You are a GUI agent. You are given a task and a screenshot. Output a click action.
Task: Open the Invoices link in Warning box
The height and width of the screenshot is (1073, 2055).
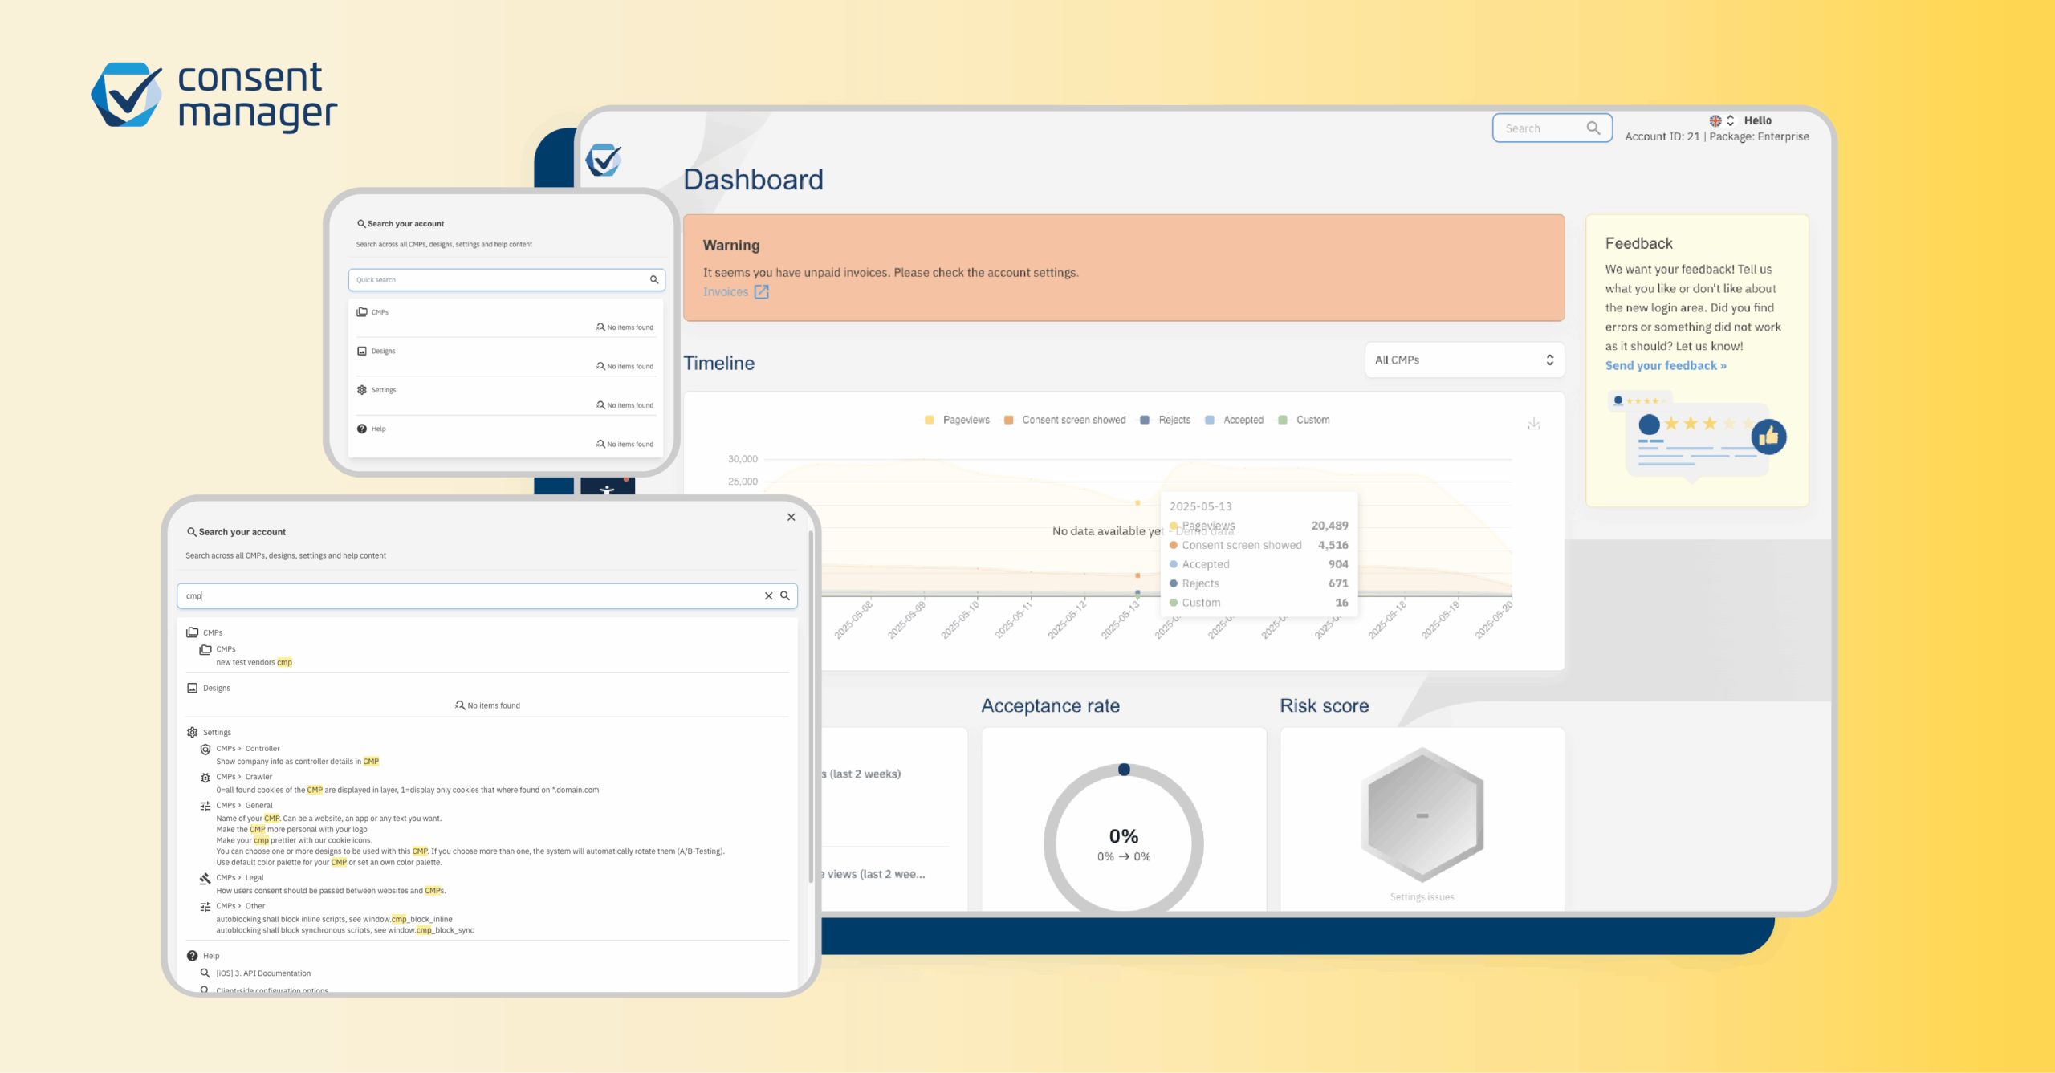pos(725,292)
